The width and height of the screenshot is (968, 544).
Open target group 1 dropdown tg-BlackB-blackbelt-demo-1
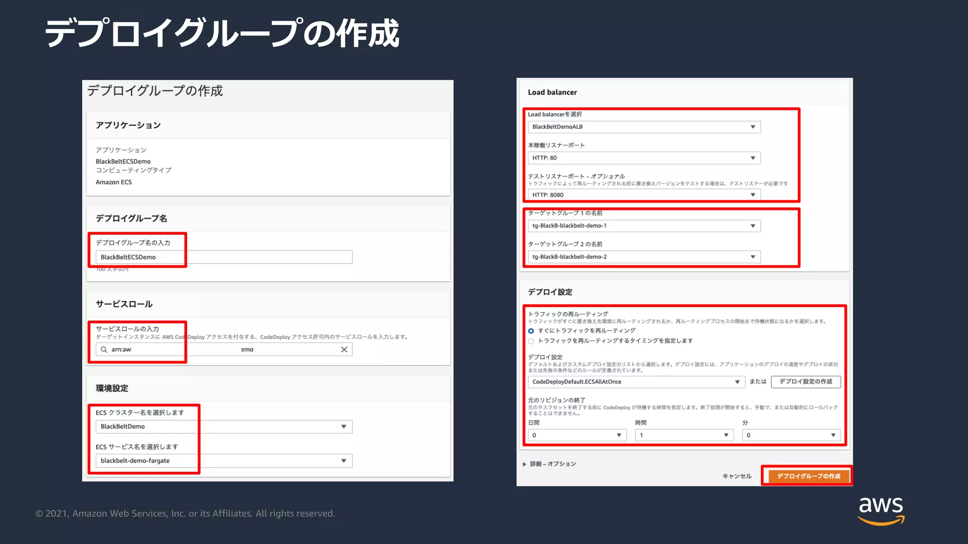(x=644, y=226)
